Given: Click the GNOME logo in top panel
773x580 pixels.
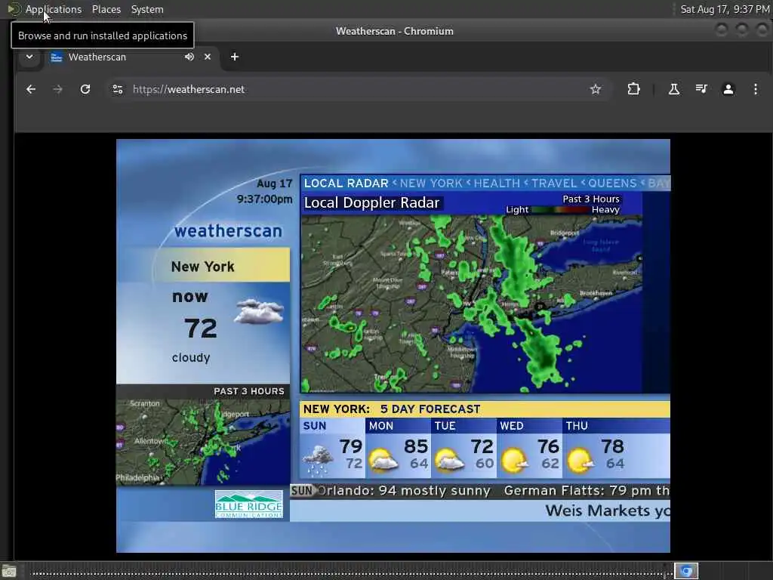Looking at the screenshot, I should 14,9.
